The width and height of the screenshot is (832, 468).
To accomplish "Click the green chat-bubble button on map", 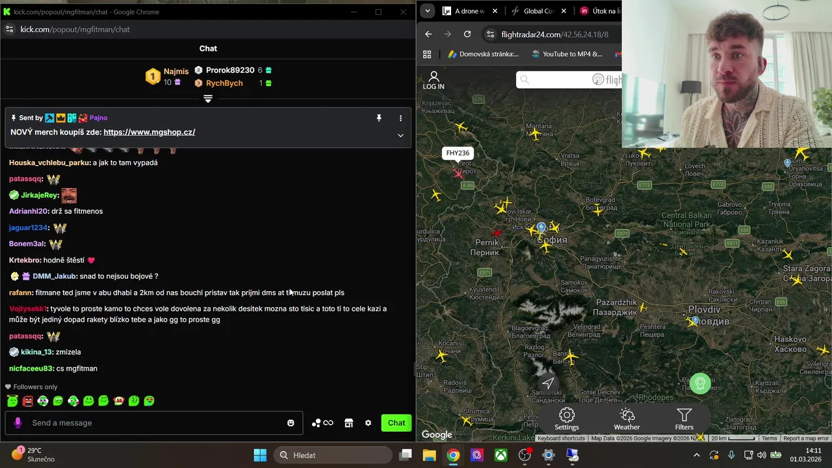I will (700, 383).
